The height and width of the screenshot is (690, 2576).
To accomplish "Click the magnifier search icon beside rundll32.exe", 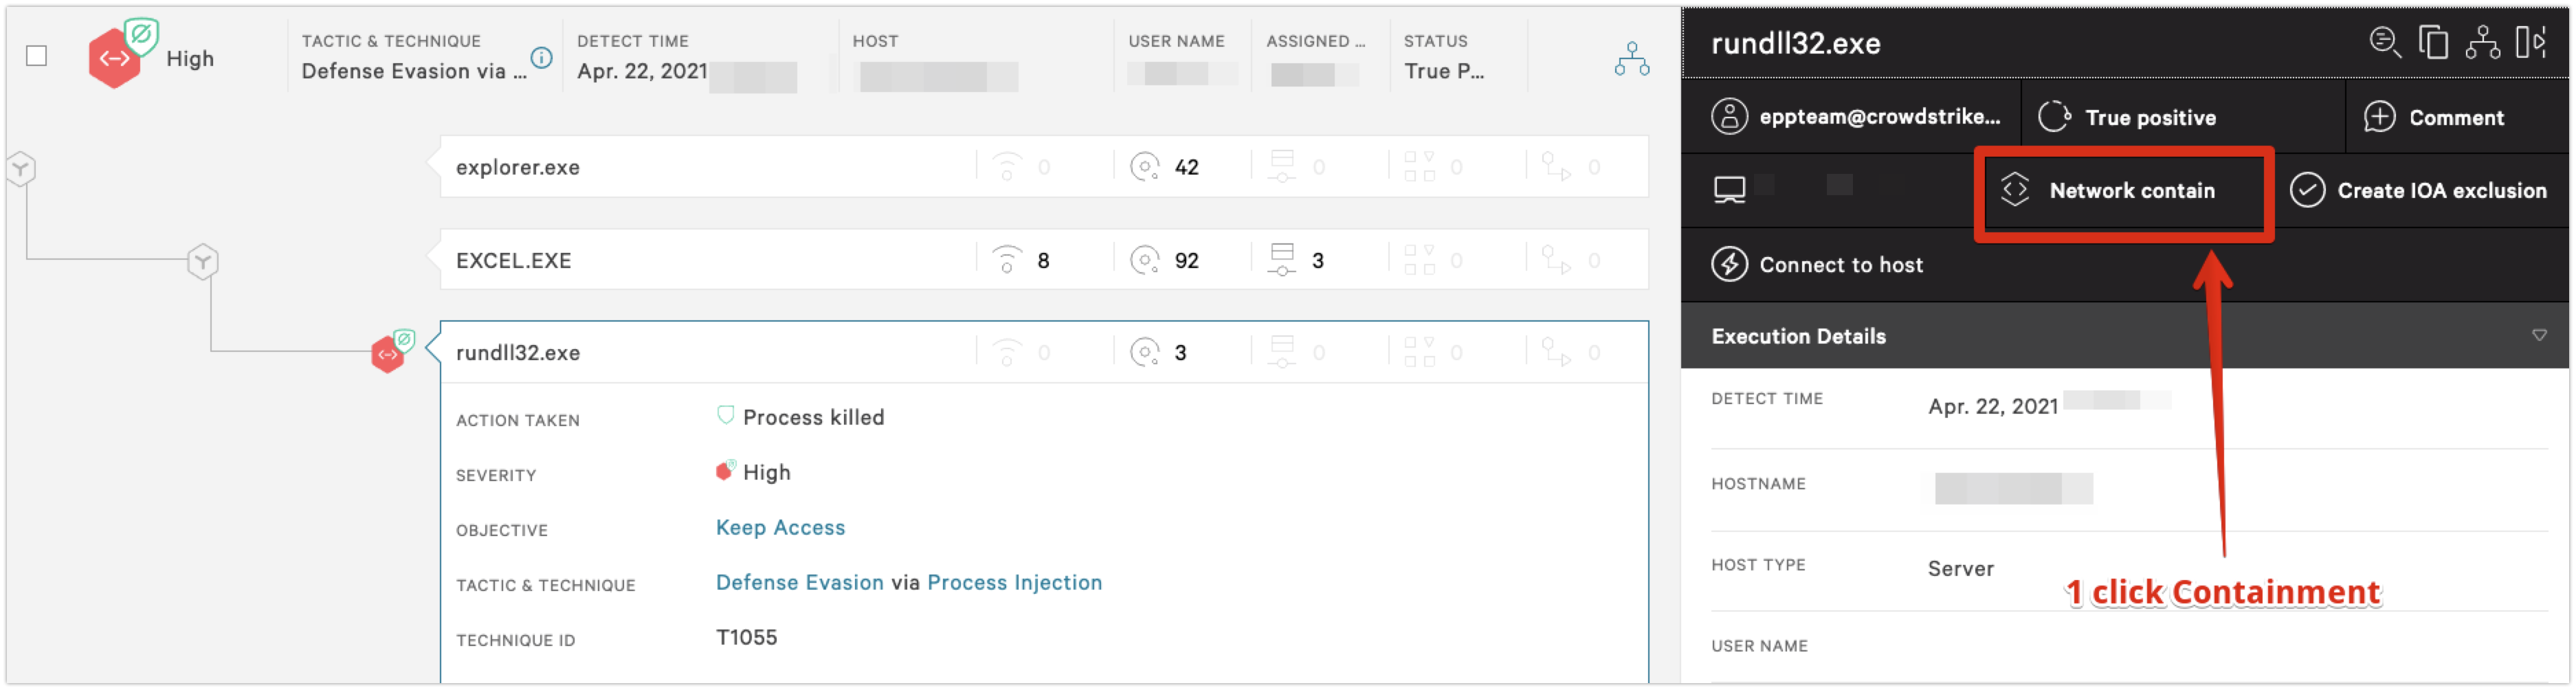I will [x=2385, y=43].
